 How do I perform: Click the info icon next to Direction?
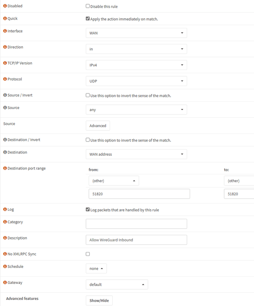[5, 47]
